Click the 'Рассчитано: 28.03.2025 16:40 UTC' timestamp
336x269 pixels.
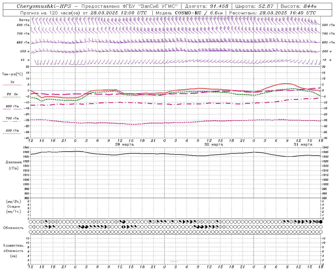(272, 13)
